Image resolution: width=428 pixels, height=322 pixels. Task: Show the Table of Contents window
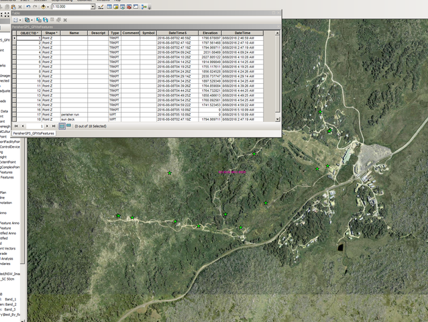coord(109,7)
